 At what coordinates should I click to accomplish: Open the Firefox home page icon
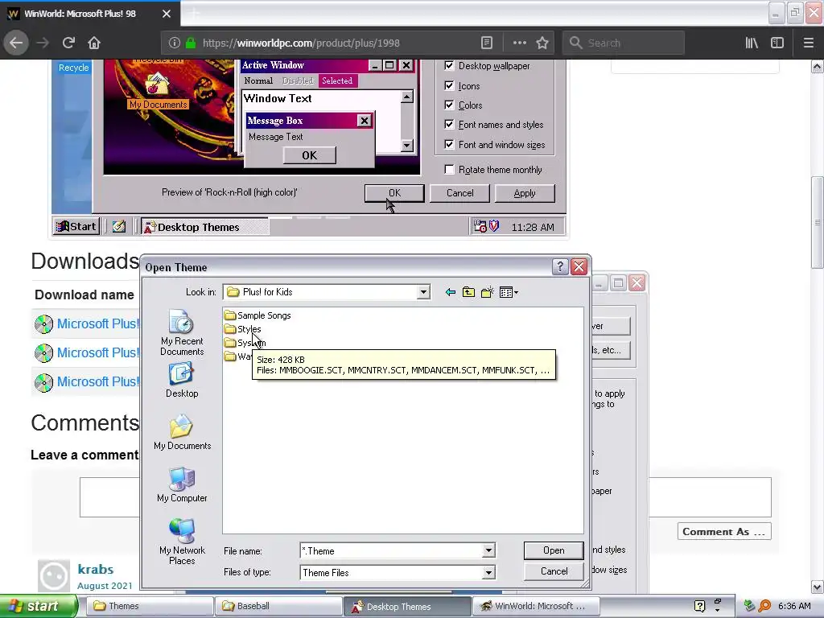pyautogui.click(x=94, y=43)
